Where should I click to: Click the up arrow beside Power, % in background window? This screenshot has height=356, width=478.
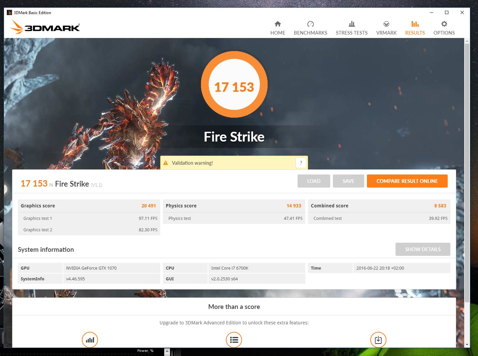pyautogui.click(x=167, y=352)
